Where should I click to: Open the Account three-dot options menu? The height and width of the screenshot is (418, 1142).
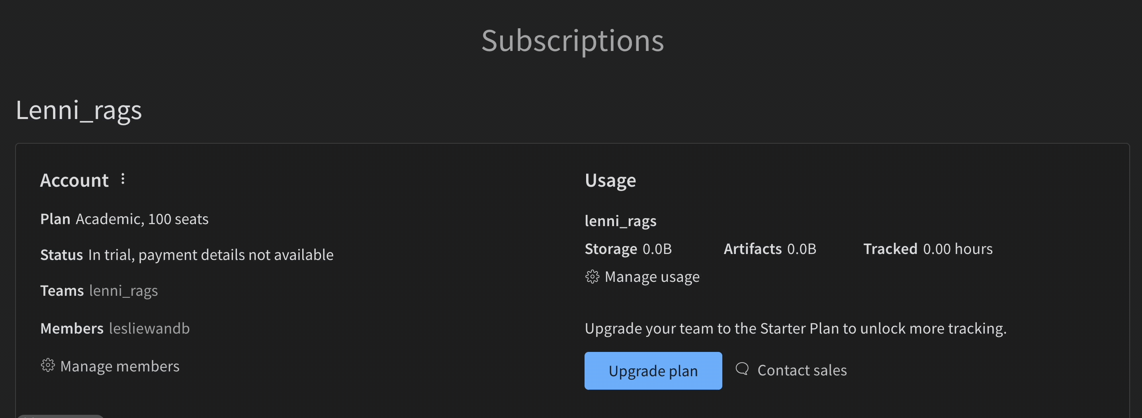123,179
